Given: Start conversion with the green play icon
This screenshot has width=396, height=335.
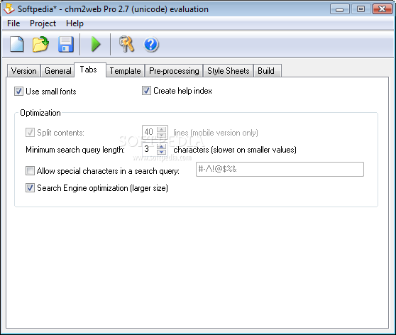Looking at the screenshot, I should (x=96, y=44).
